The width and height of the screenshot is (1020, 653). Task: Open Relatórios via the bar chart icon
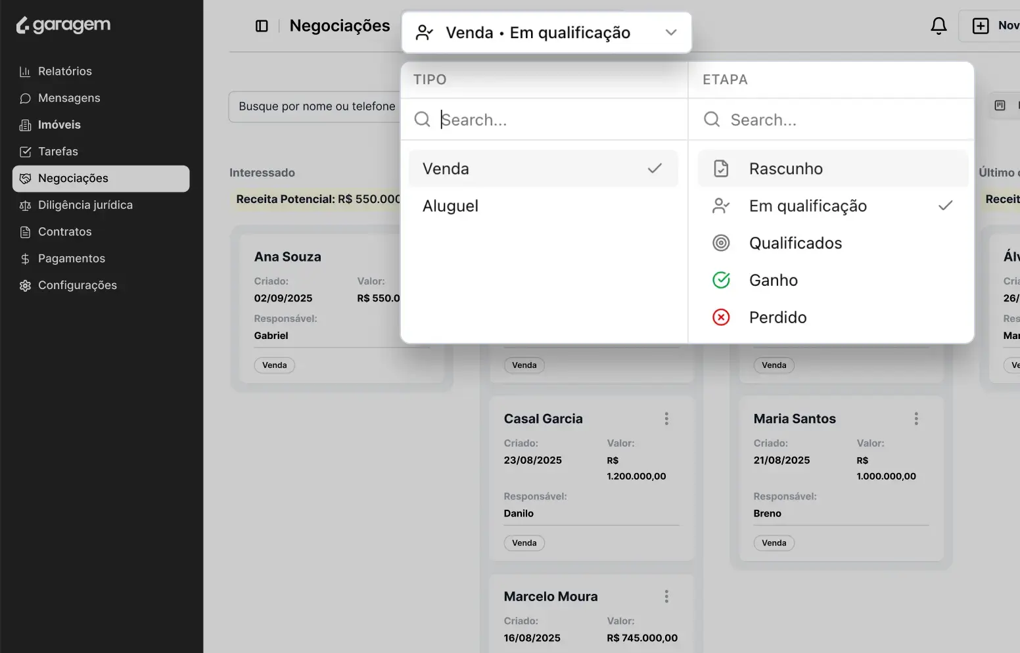24,71
